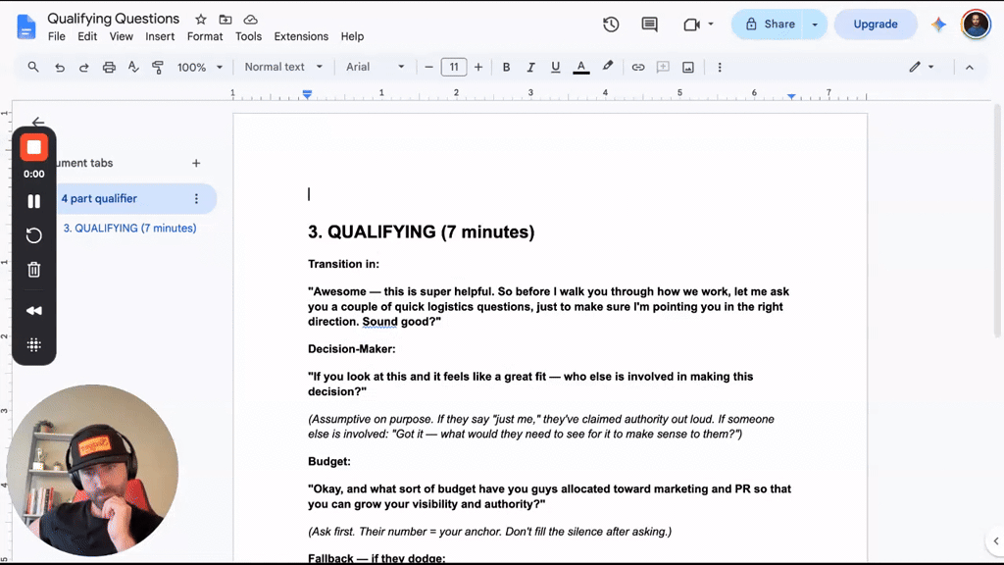This screenshot has width=1004, height=565.
Task: Open version history clock icon
Action: pyautogui.click(x=611, y=25)
